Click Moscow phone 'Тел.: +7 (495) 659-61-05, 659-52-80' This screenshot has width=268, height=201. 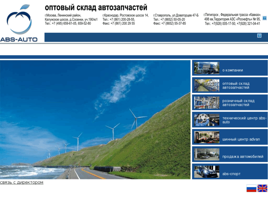(x=68, y=24)
